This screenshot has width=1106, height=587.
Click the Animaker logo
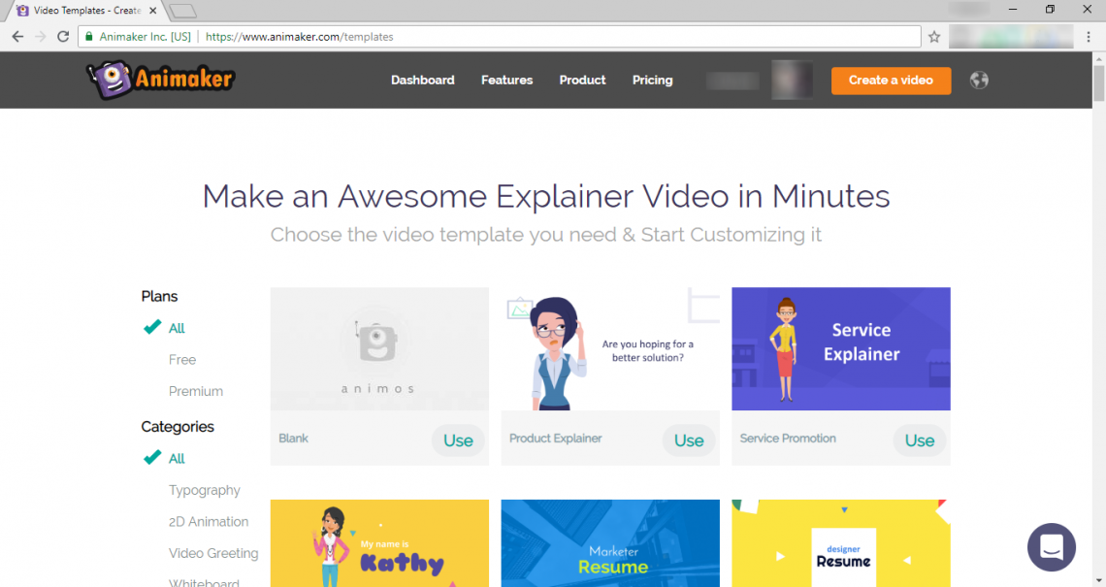coord(160,80)
